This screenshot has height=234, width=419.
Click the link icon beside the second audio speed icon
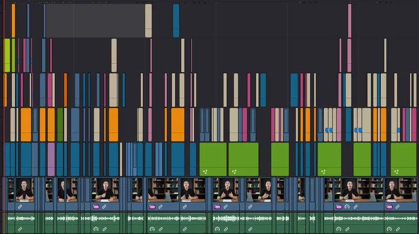point(161,229)
